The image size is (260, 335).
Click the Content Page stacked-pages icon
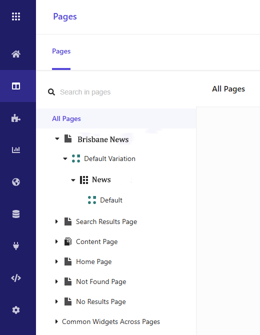click(x=68, y=241)
